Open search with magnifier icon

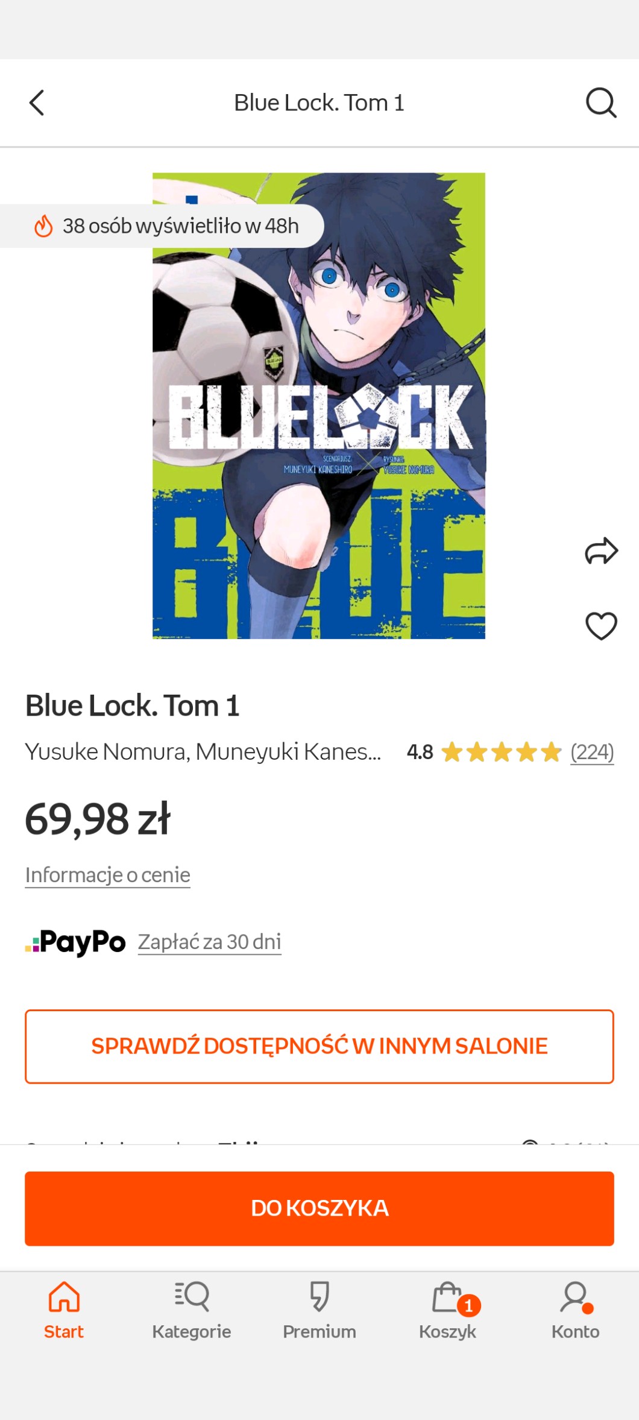coord(600,103)
